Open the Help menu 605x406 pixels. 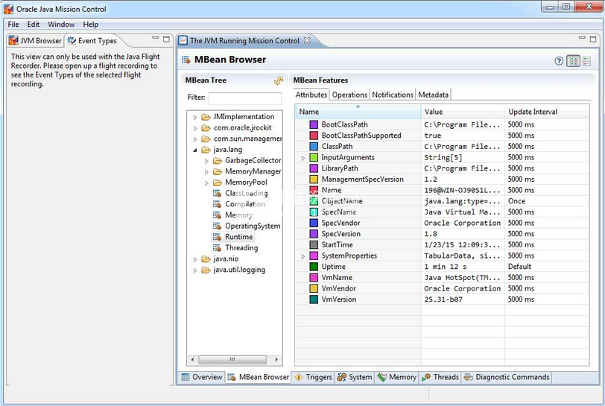tap(91, 25)
